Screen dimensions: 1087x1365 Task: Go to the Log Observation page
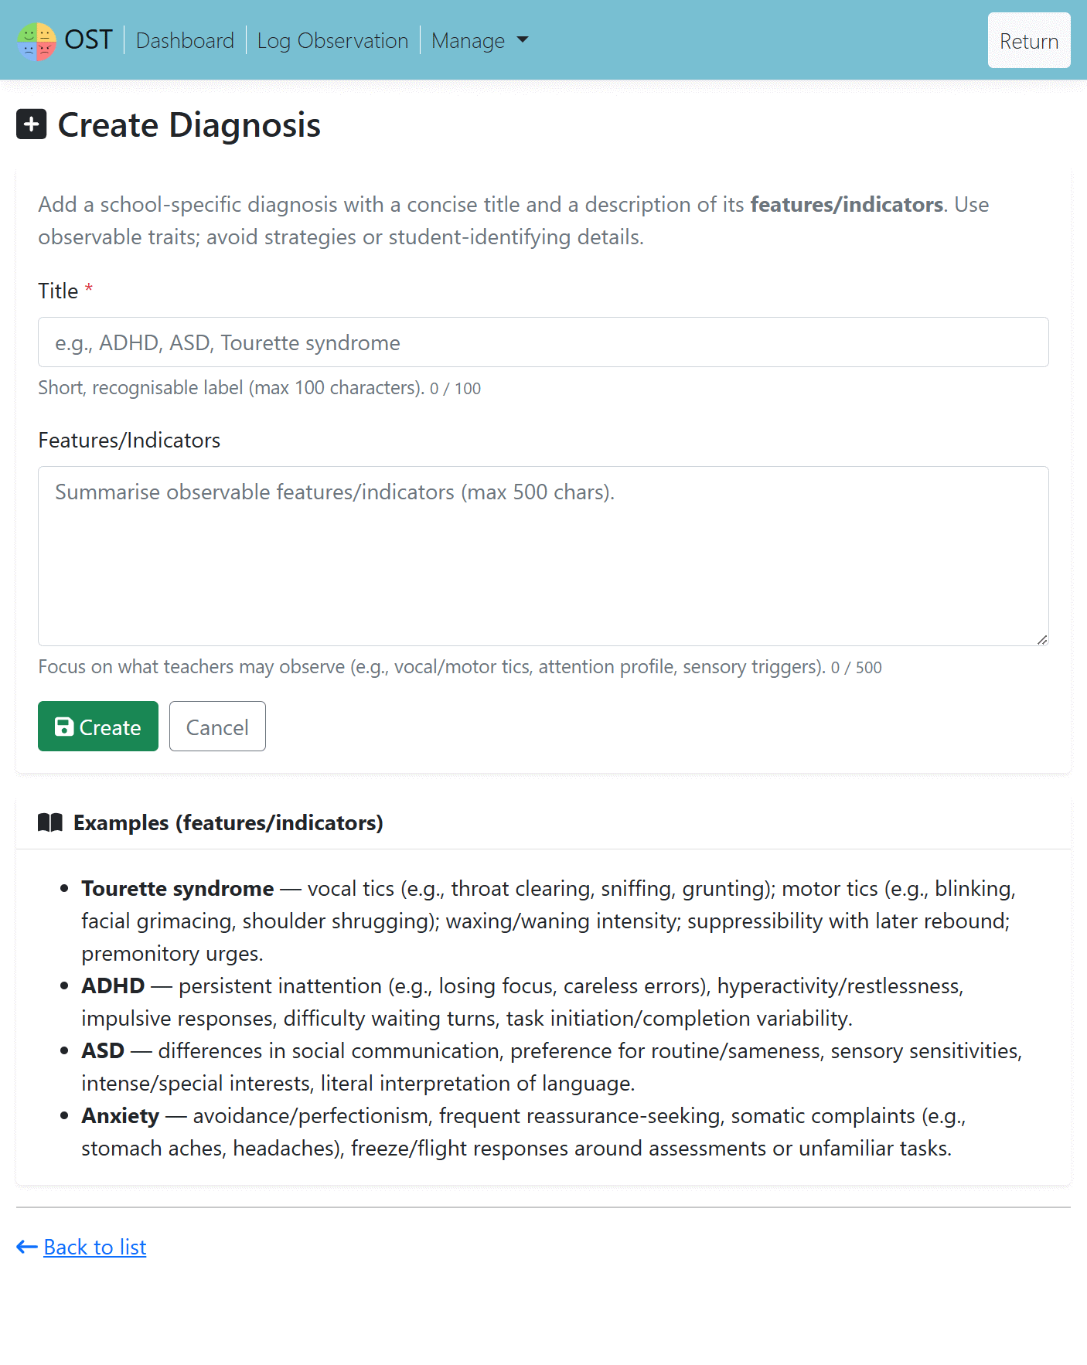tap(332, 40)
